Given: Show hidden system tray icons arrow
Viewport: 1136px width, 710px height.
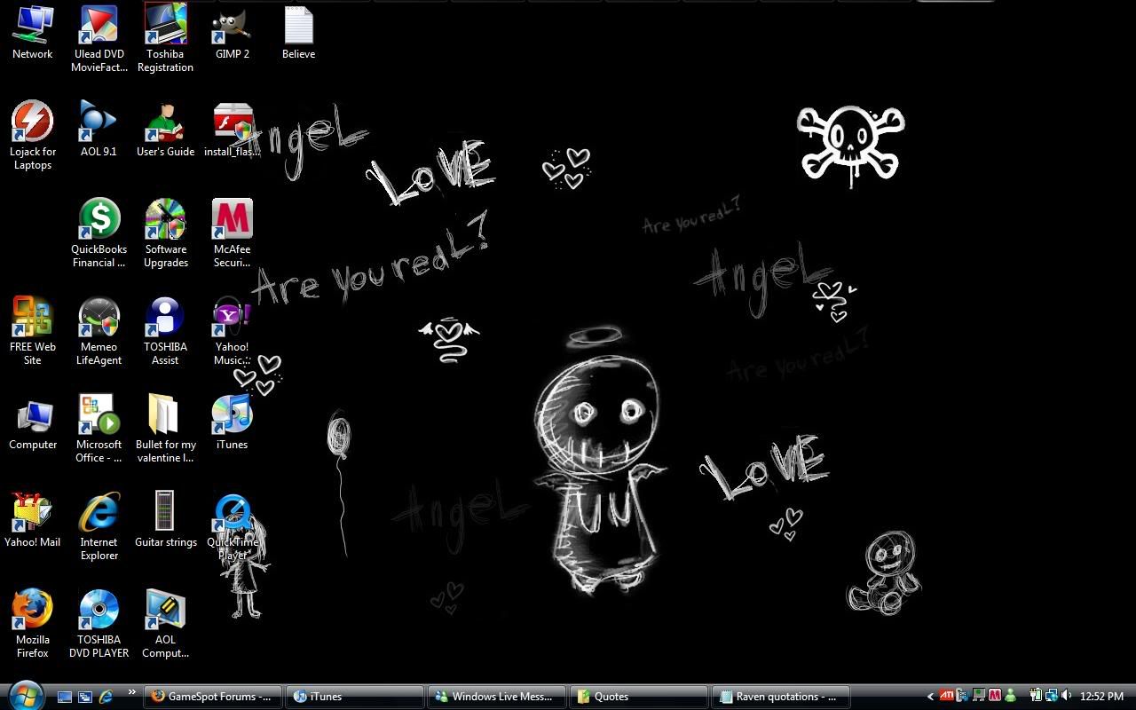Looking at the screenshot, I should 930,697.
